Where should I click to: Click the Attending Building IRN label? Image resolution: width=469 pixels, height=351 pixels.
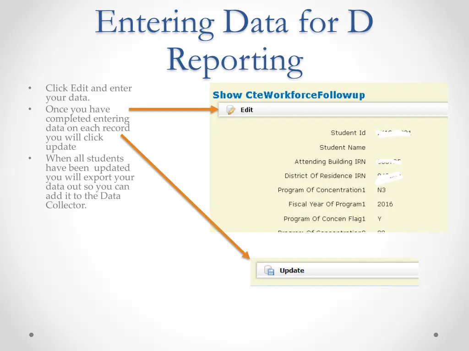coord(330,162)
